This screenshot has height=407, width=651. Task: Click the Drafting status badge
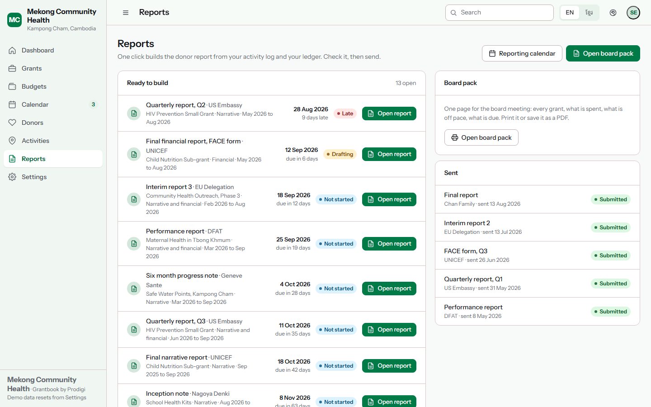pos(340,154)
